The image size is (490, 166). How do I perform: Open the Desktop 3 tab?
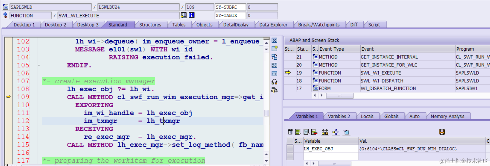tap(88, 25)
